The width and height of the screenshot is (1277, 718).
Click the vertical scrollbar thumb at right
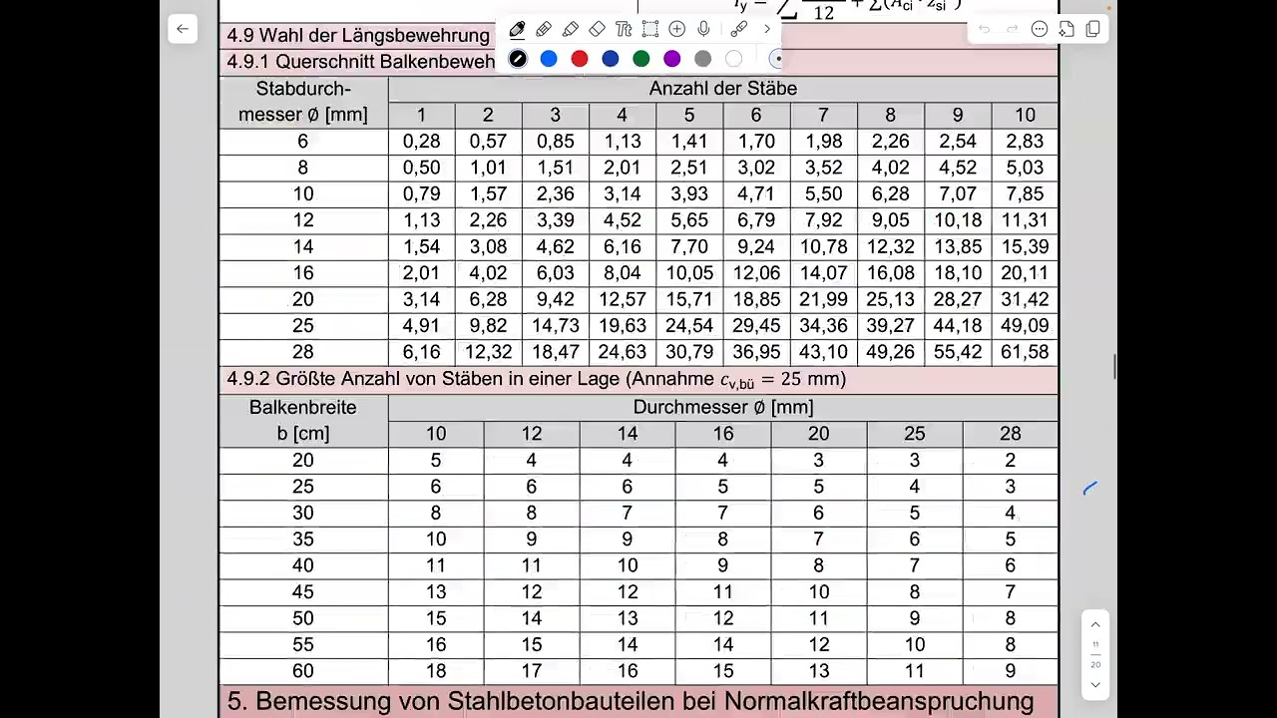[1114, 366]
